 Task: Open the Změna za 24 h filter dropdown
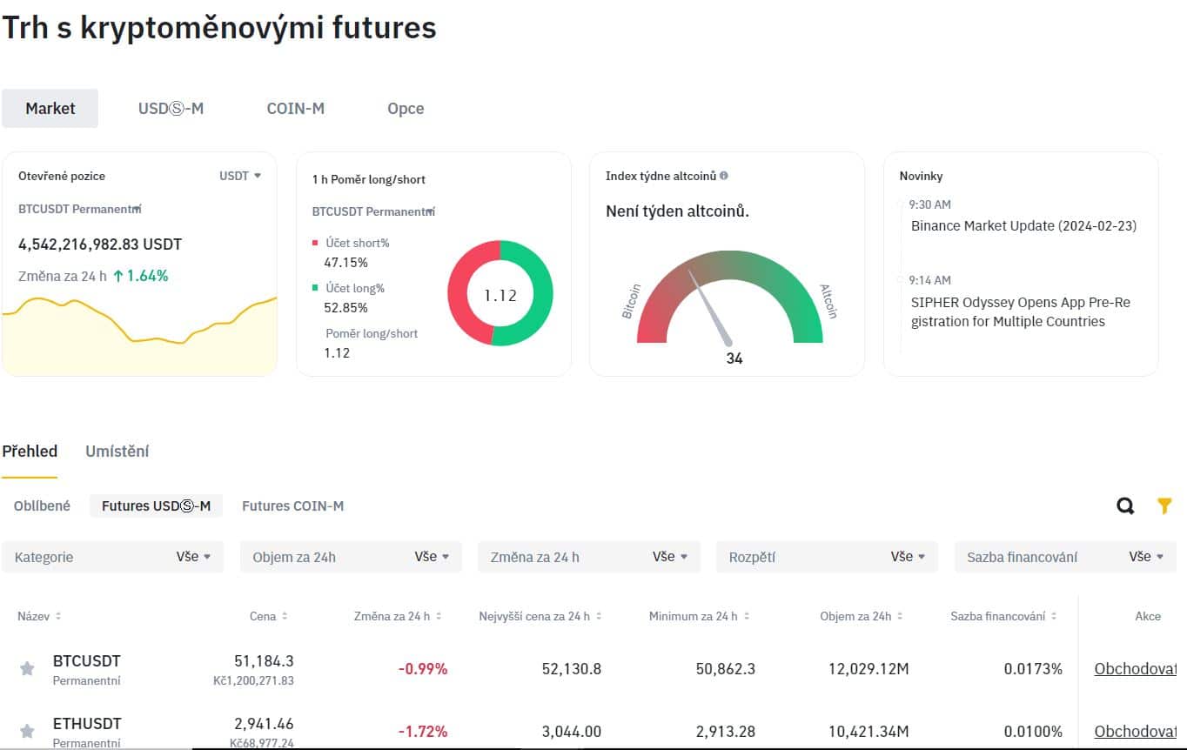click(x=589, y=557)
